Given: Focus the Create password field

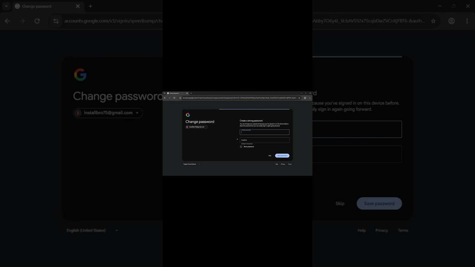Looking at the screenshot, I should [265, 132].
